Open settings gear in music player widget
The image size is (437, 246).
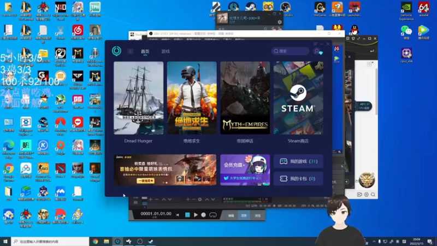[x=280, y=22]
